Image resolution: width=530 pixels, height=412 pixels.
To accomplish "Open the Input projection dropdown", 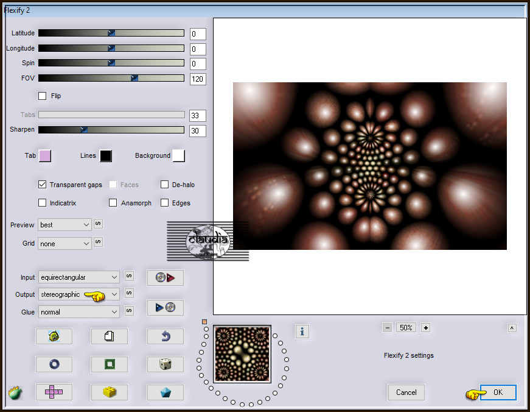I will [x=78, y=277].
